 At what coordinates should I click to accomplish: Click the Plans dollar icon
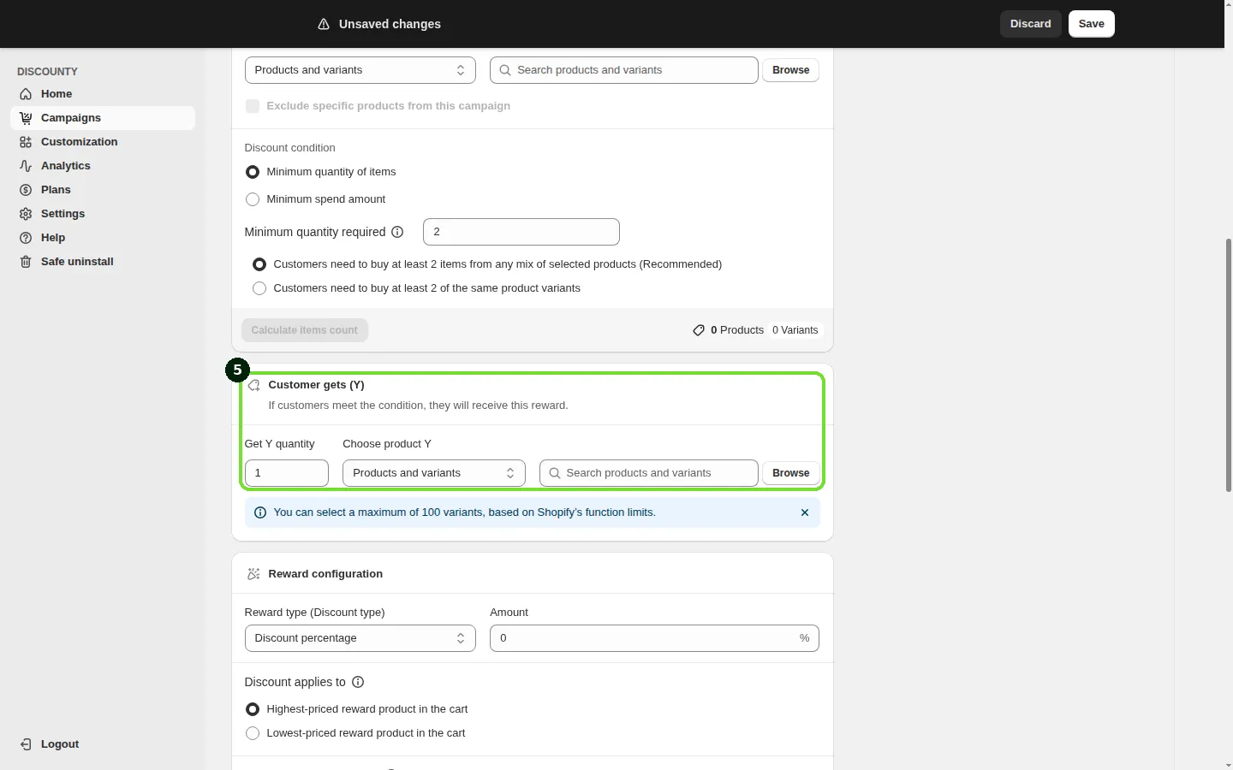point(26,190)
